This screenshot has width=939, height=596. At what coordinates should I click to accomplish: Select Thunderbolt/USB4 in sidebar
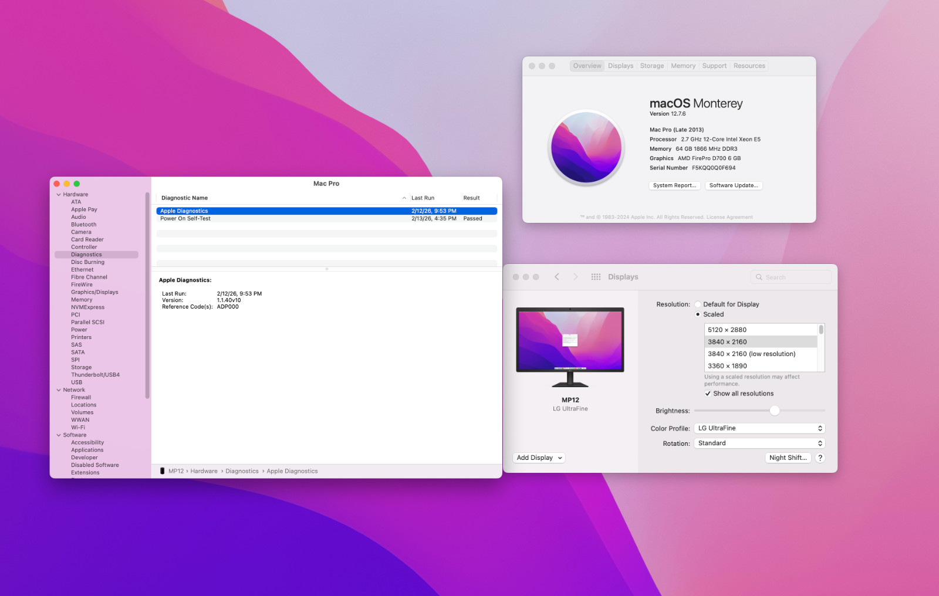pyautogui.click(x=95, y=375)
